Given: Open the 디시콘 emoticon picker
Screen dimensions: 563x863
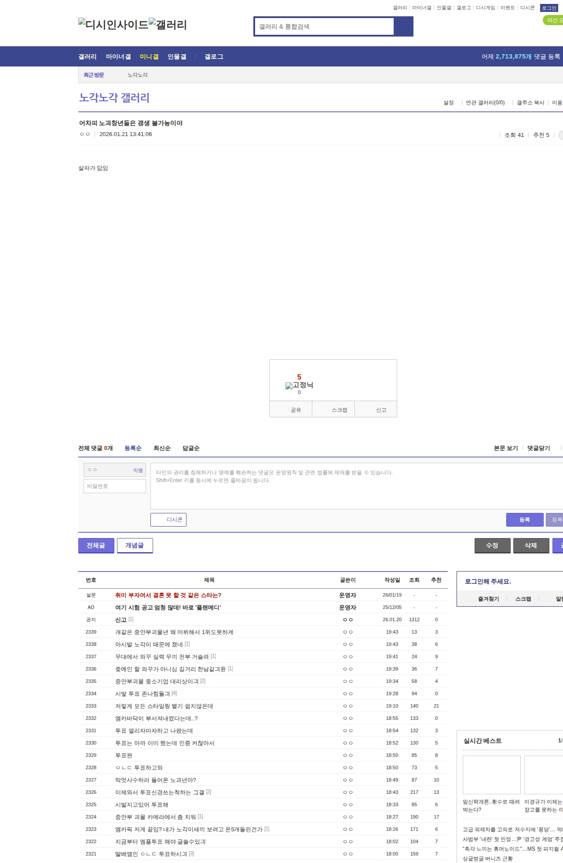Looking at the screenshot, I should pos(168,520).
